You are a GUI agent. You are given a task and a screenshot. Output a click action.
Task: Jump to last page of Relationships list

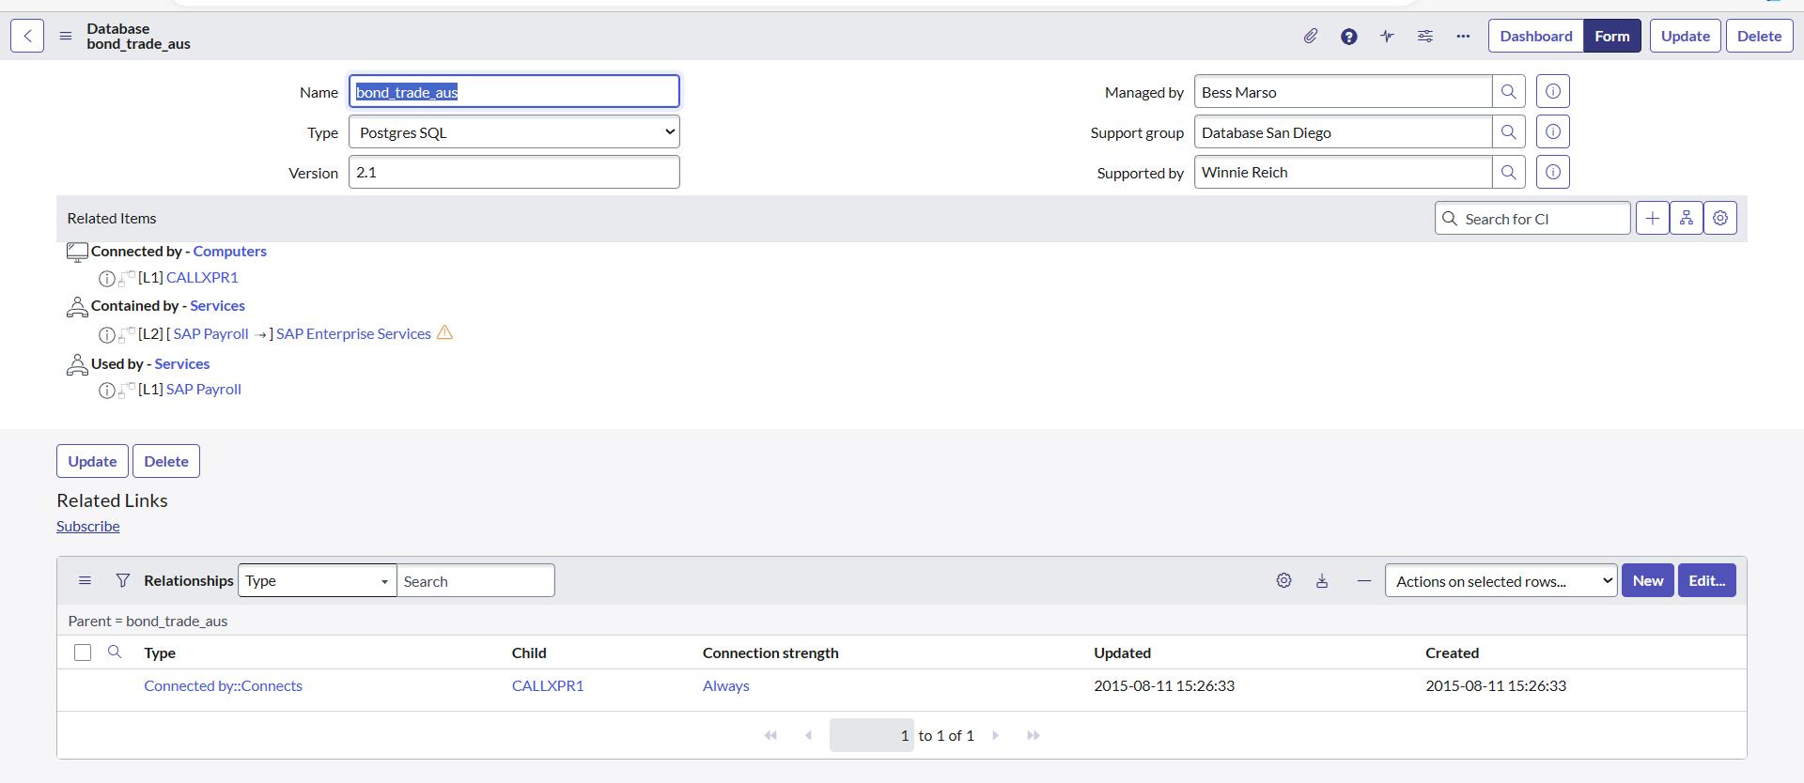(x=1033, y=735)
